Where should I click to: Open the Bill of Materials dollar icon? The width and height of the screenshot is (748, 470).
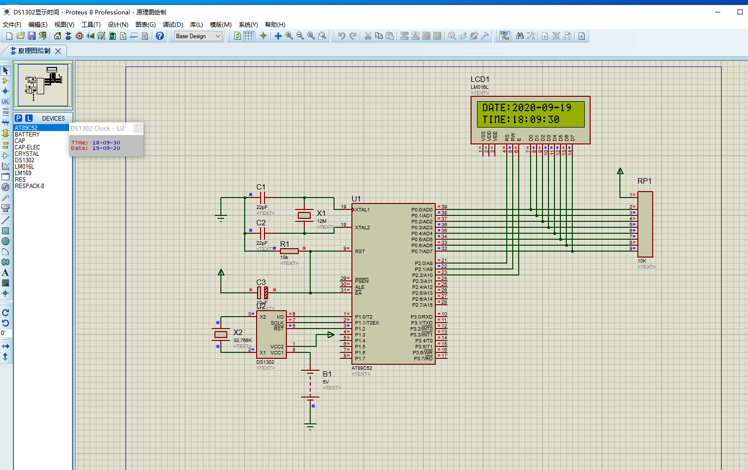click(x=123, y=36)
